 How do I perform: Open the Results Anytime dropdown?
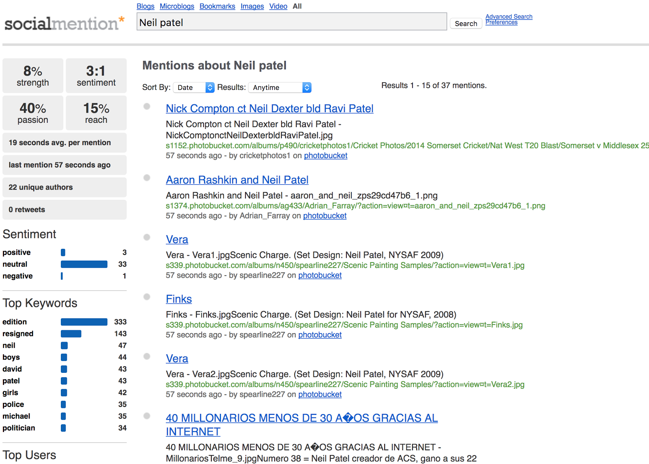coord(280,88)
